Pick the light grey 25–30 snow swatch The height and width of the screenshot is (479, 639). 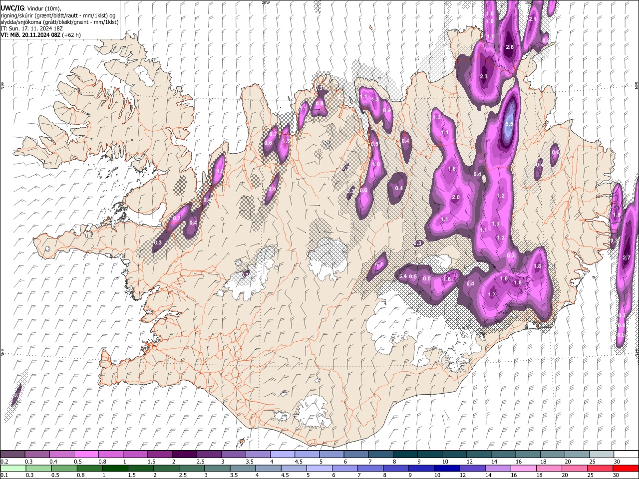click(602, 454)
